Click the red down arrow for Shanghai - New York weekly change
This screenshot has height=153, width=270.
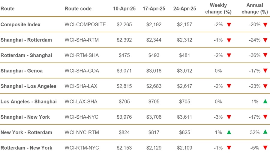229,117
